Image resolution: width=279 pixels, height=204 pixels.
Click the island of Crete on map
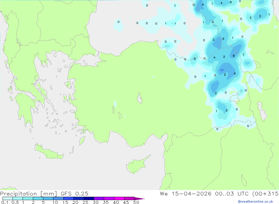click(x=49, y=152)
